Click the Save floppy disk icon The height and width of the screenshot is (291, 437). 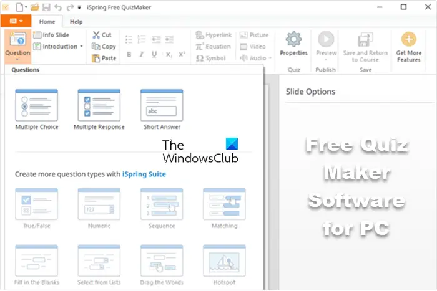coord(46,7)
